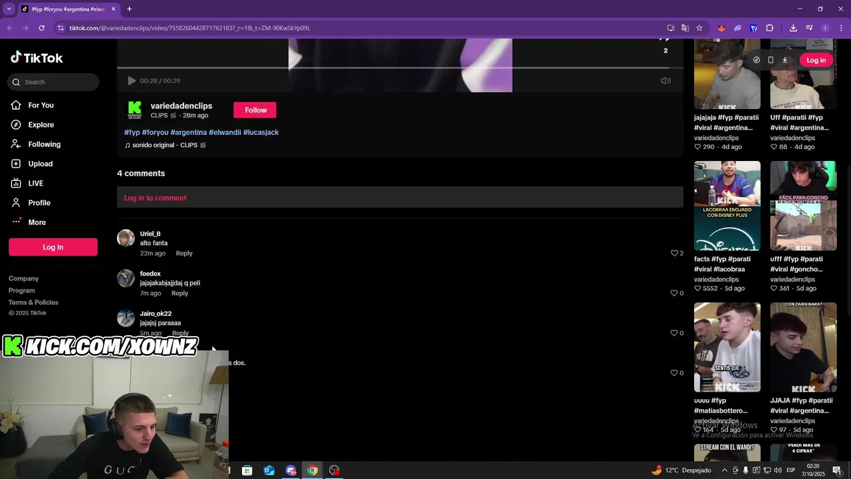Open the variedadenclips profile name

[181, 106]
